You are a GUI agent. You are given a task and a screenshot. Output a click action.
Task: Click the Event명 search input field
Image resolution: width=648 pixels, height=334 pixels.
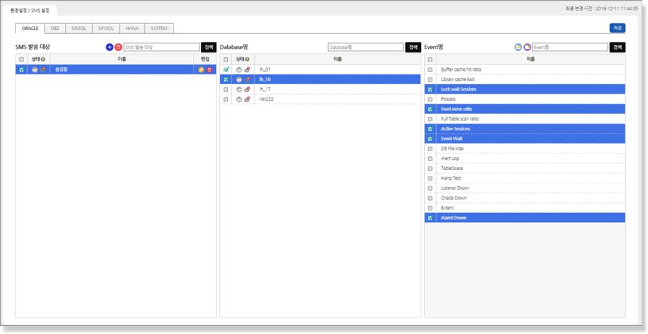(570, 47)
